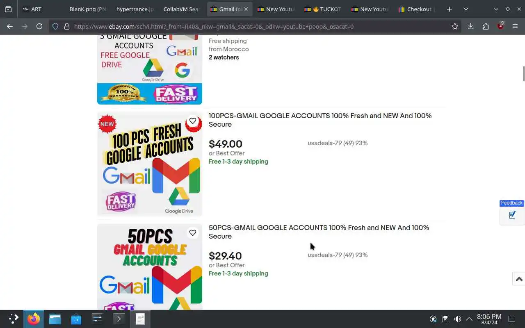Screen dimensions: 525x328
Task: Expand the list all tabs dropdown
Action: pyautogui.click(x=466, y=9)
